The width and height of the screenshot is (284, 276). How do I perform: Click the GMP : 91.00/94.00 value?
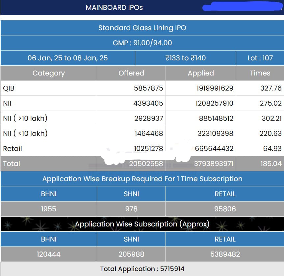pos(142,43)
